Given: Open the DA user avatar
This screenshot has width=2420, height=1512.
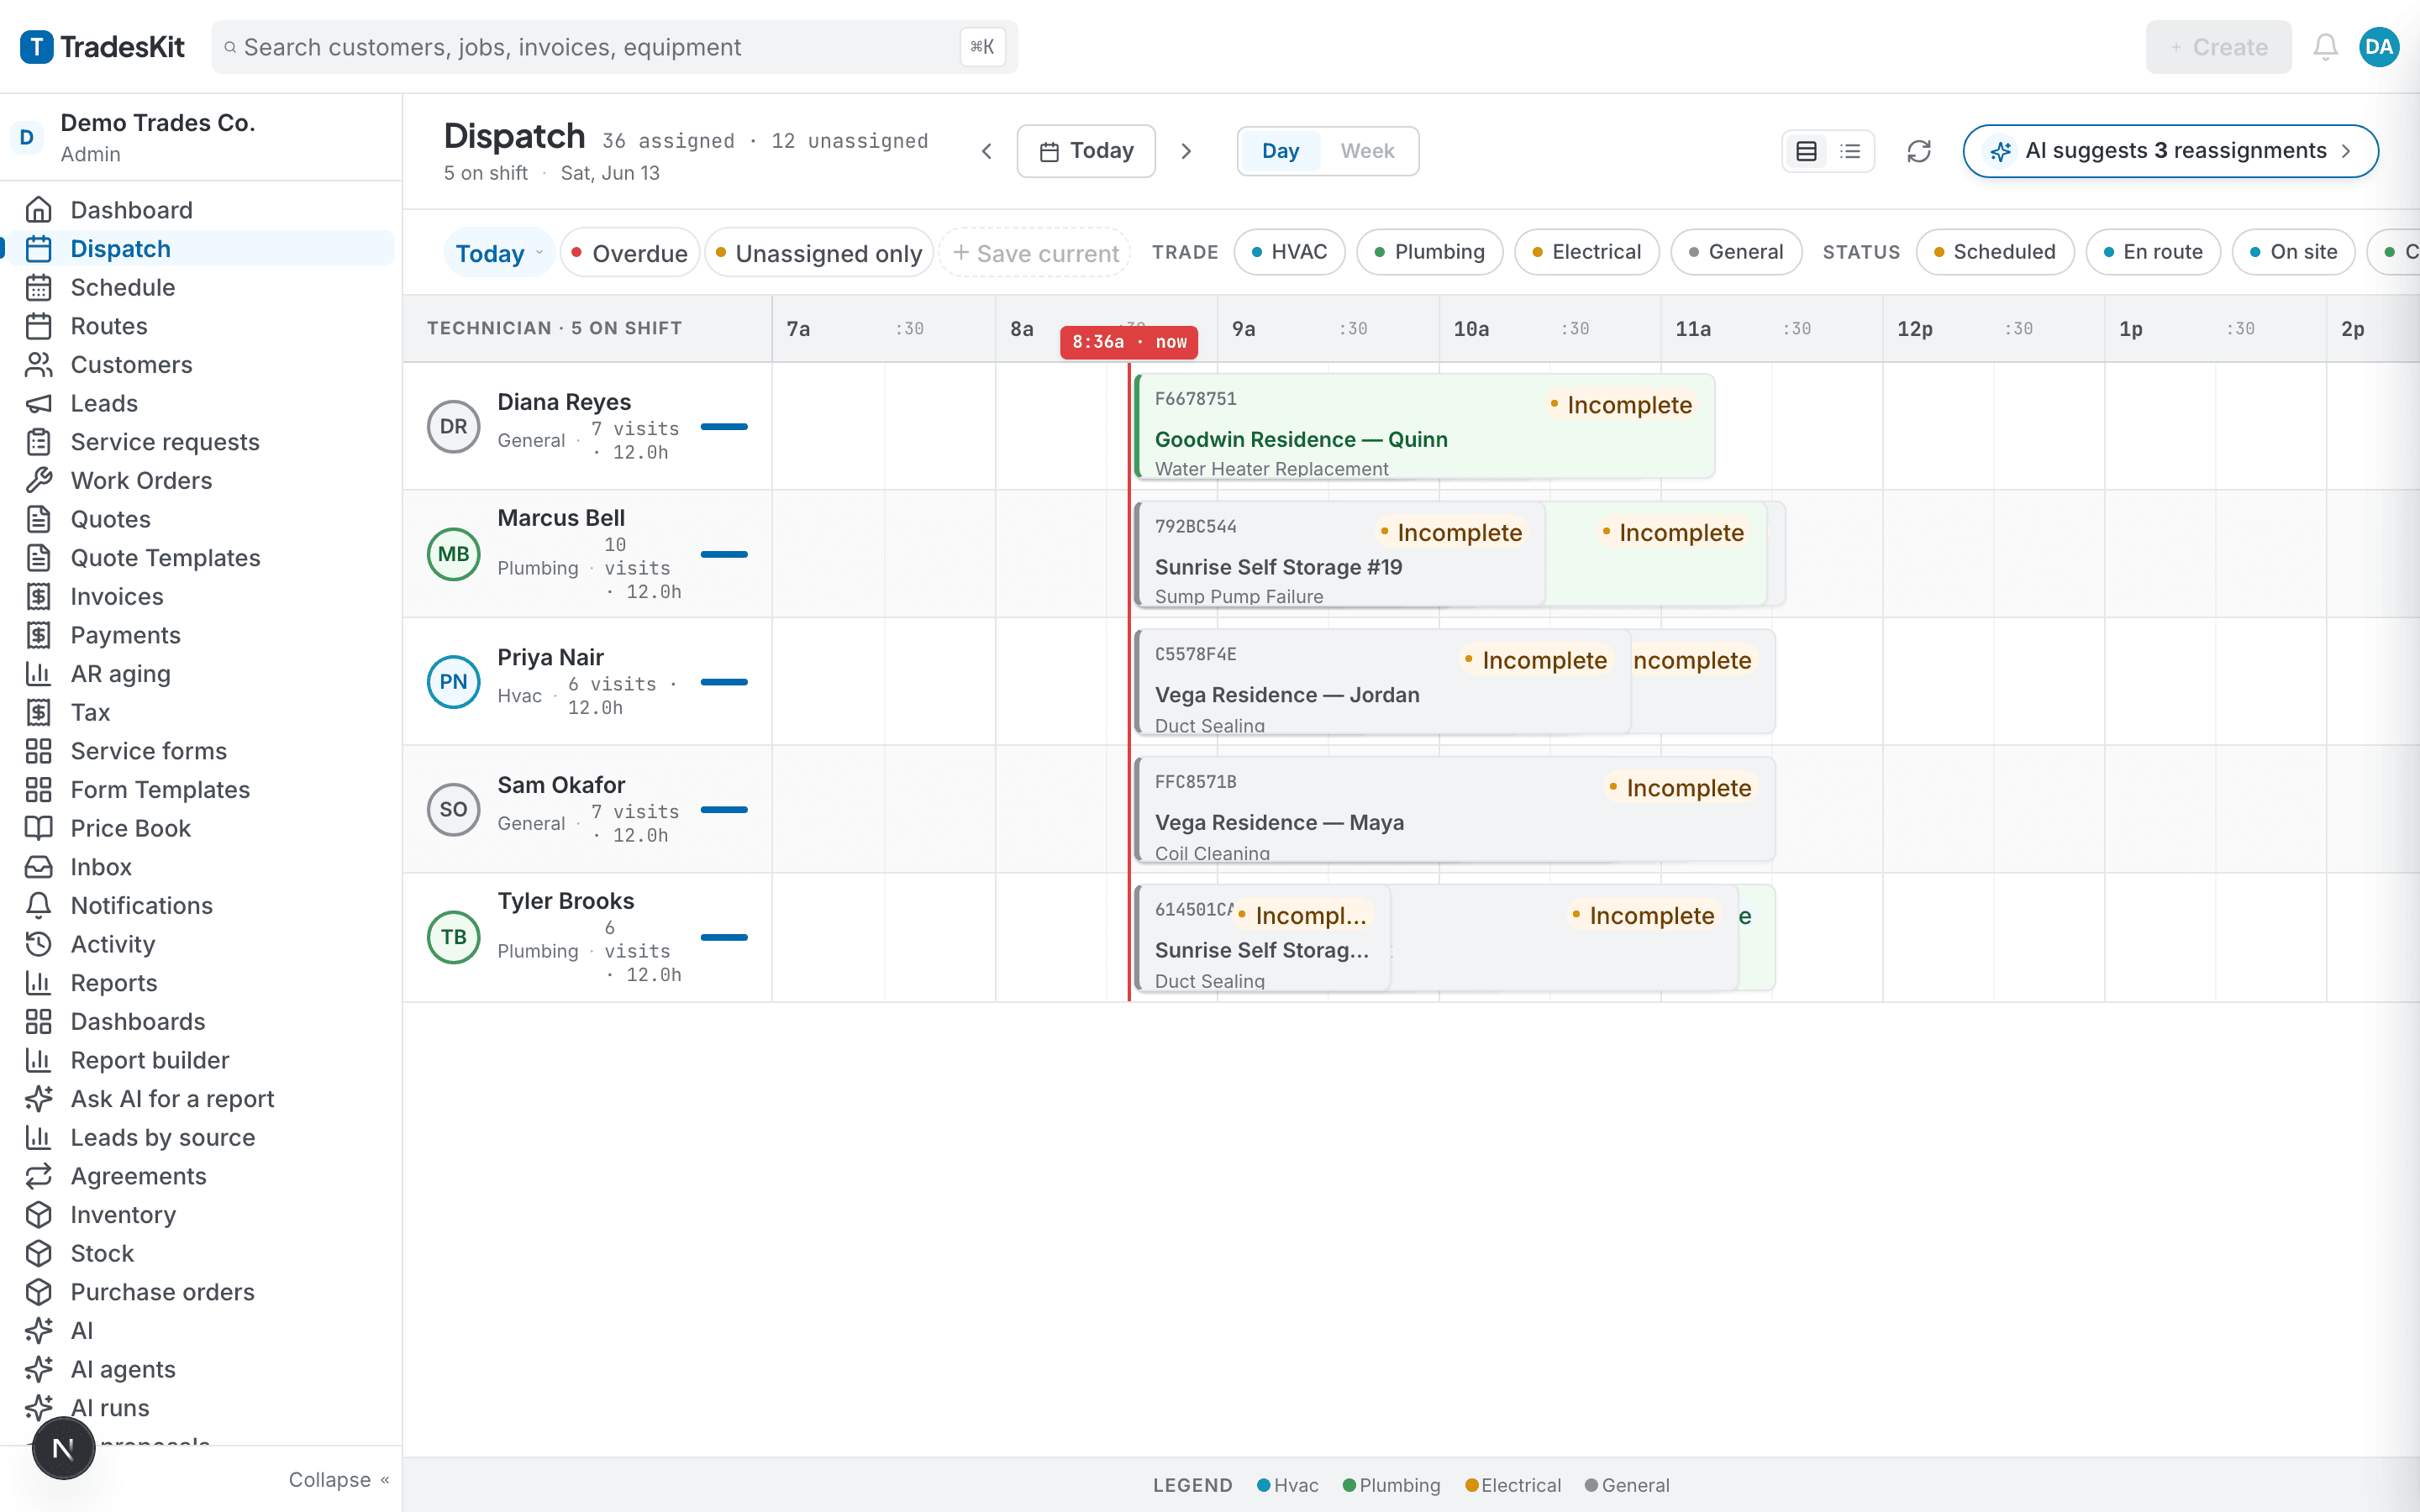Looking at the screenshot, I should pyautogui.click(x=2379, y=47).
